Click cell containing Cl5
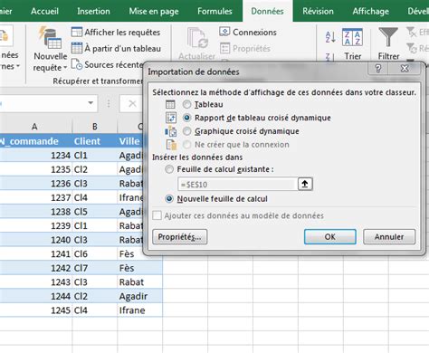 click(x=95, y=212)
